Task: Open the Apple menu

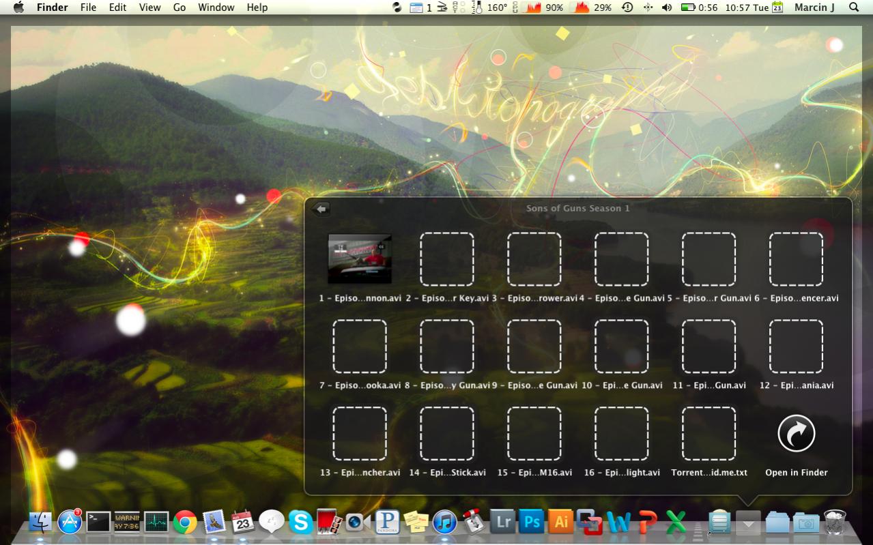Action: [x=18, y=8]
